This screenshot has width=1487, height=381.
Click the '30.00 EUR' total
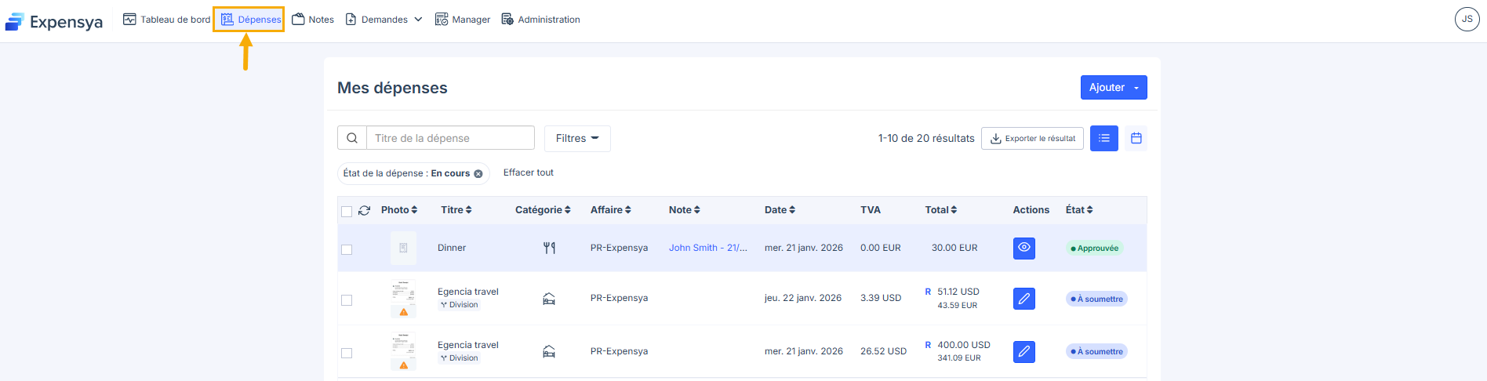(x=954, y=248)
